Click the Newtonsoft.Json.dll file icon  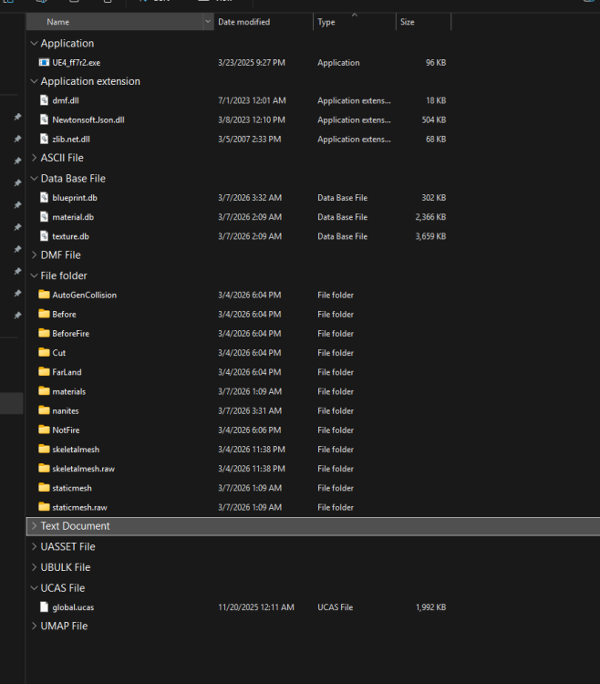tap(44, 119)
